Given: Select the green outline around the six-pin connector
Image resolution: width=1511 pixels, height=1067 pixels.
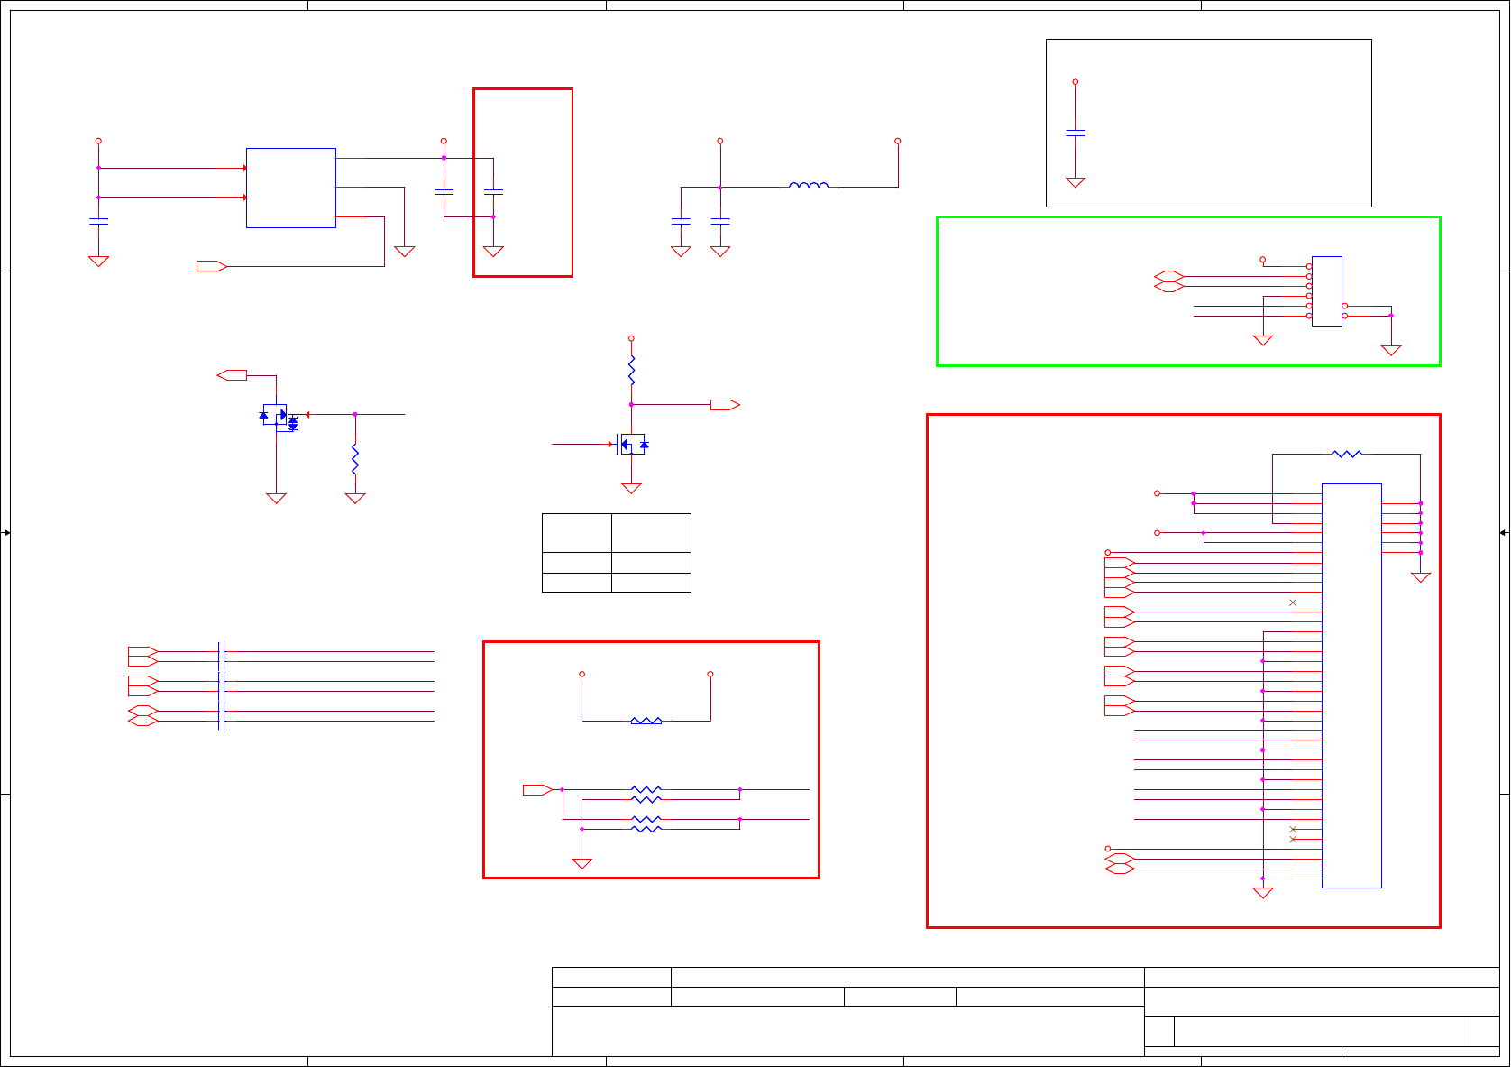Looking at the screenshot, I should (1188, 291).
